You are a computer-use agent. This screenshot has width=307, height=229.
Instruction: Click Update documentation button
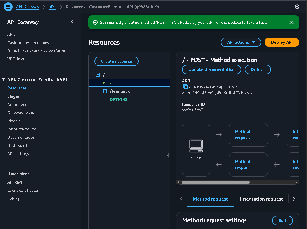point(211,70)
